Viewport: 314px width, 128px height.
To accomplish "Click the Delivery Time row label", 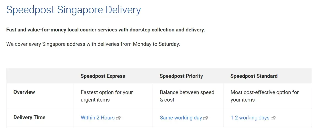I will coord(29,118).
